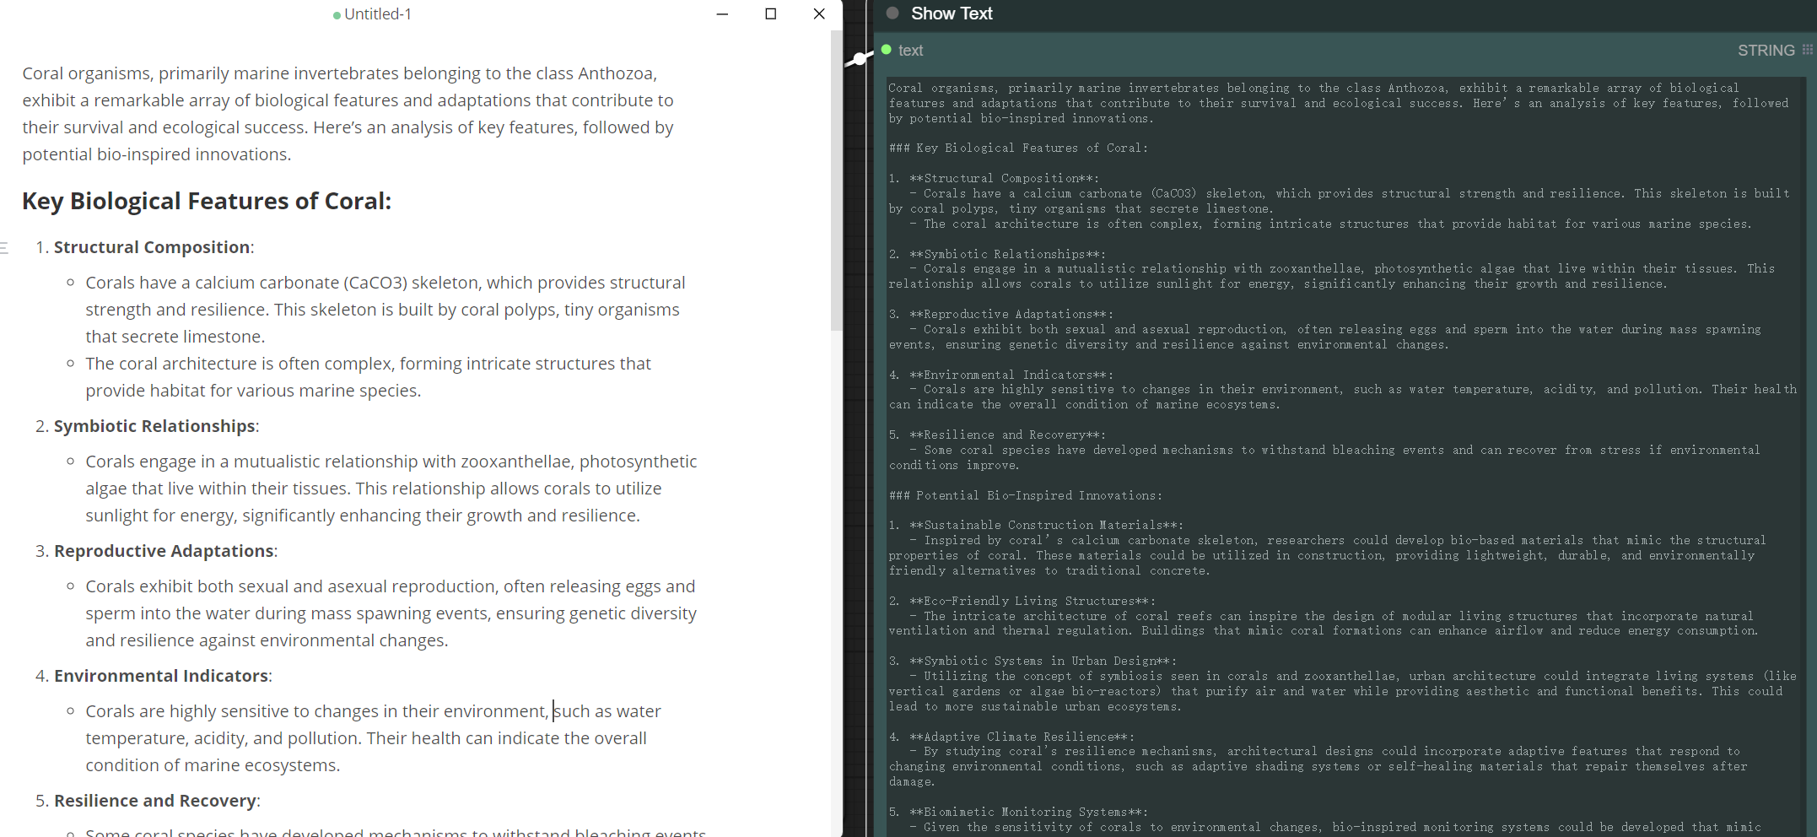The width and height of the screenshot is (1817, 837).
Task: Collapse the Show Text node using gray dot
Action: coord(892,13)
